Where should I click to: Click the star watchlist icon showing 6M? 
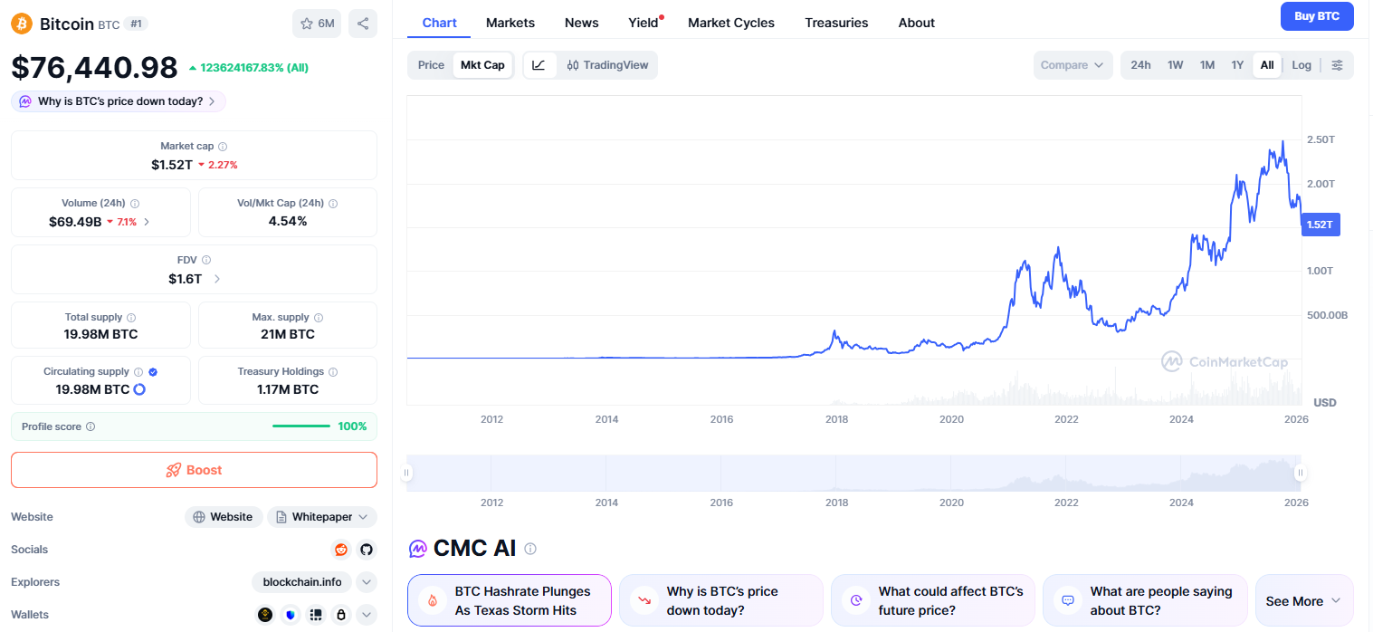[317, 24]
